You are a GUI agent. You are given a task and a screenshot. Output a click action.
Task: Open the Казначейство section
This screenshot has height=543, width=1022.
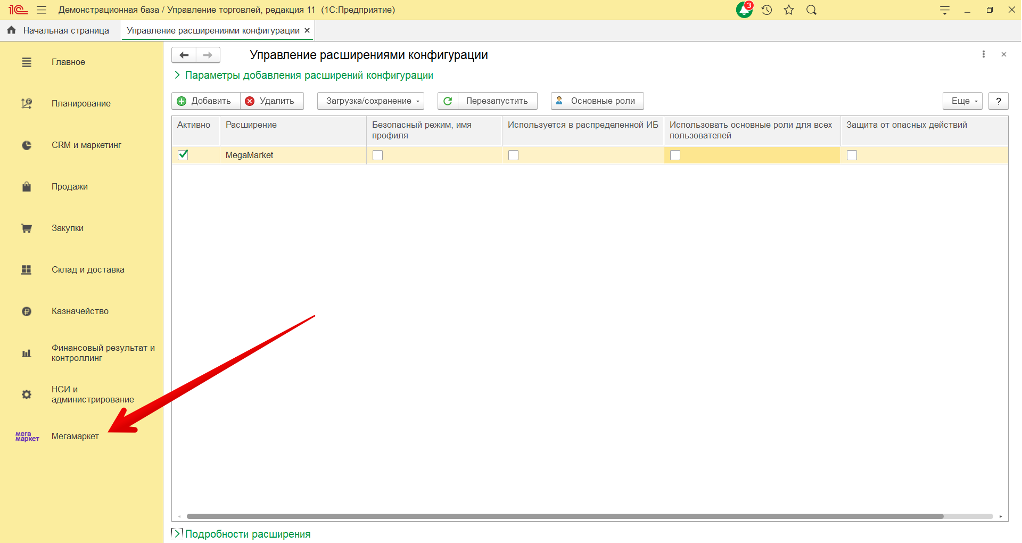[x=80, y=311]
